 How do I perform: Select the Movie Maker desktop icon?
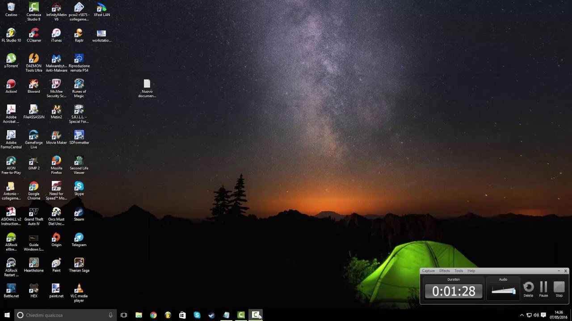tap(56, 137)
